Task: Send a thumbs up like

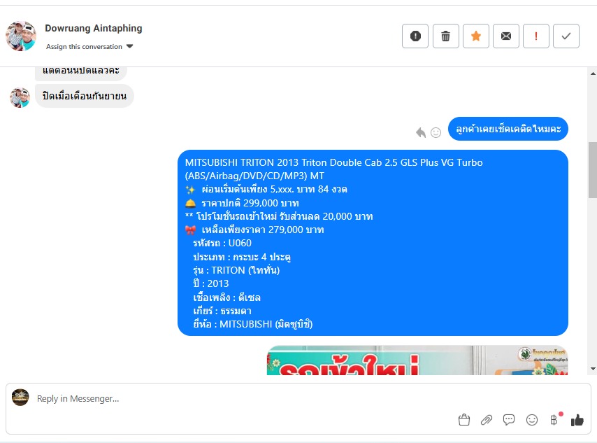Action: pyautogui.click(x=577, y=420)
